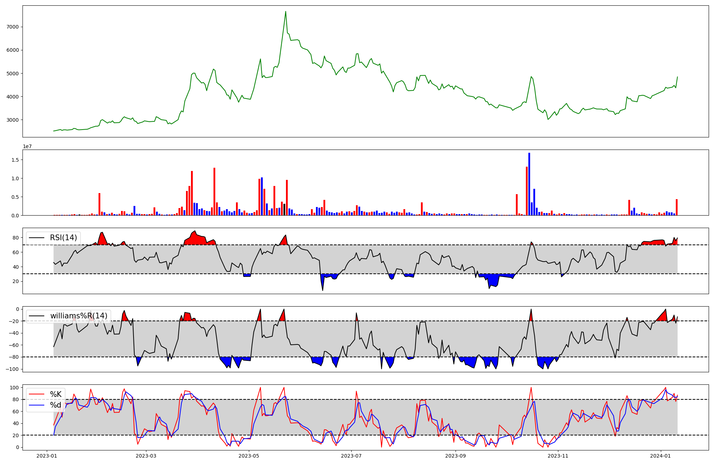This screenshot has height=464, width=714.
Task: Click the 1e7 volume scale label
Action: pos(27,146)
